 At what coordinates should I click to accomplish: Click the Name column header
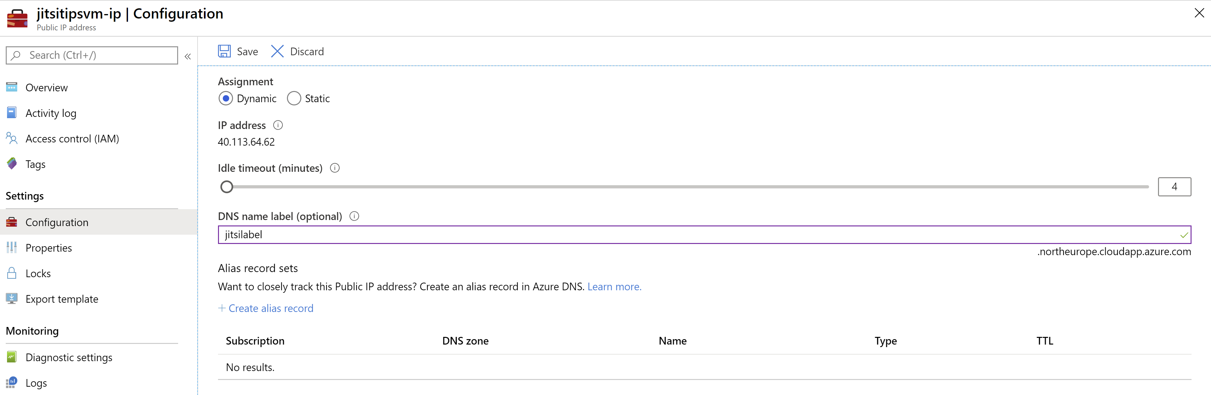coord(672,340)
